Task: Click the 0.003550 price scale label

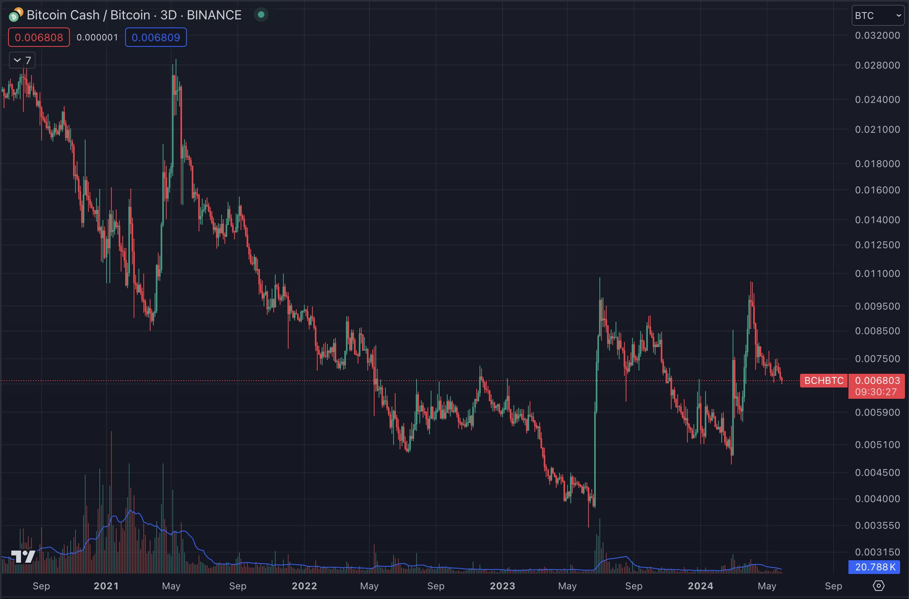Action: click(x=878, y=526)
